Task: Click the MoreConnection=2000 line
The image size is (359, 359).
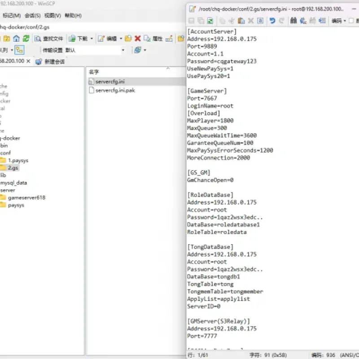Action: click(219, 158)
